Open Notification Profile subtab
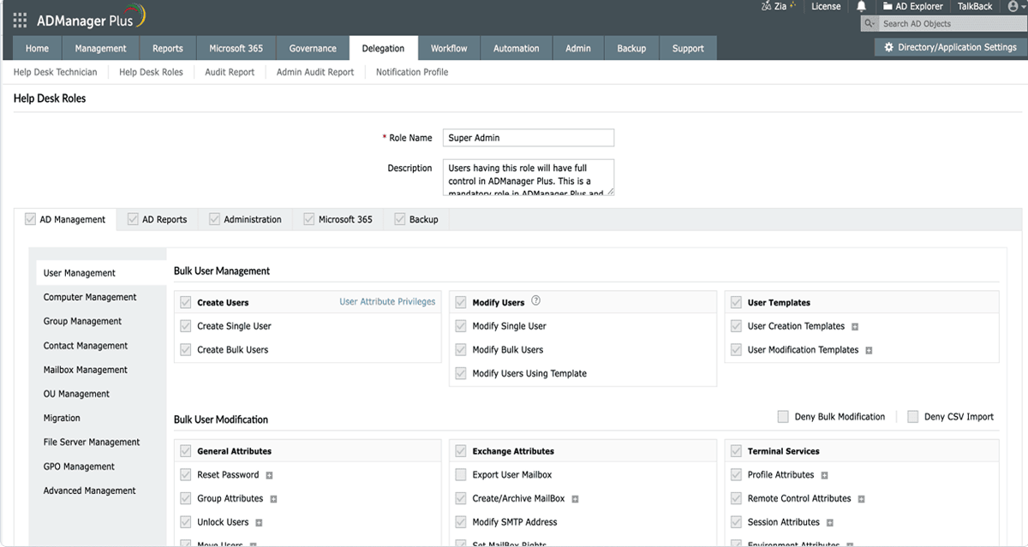Screen dimensions: 1028x547 pyautogui.click(x=412, y=72)
